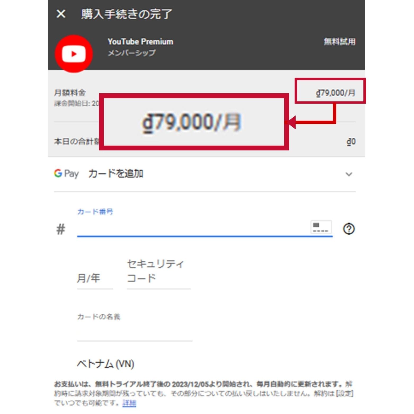Click the カードを追加 label text
The image size is (414, 414).
[x=116, y=174]
